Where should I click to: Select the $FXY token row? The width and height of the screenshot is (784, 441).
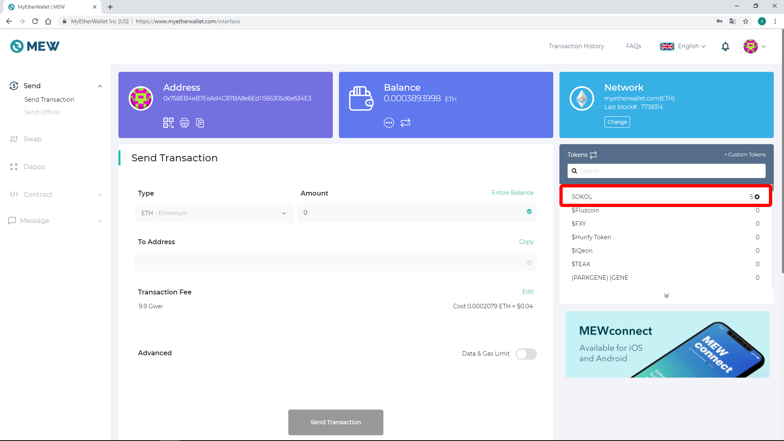point(666,224)
